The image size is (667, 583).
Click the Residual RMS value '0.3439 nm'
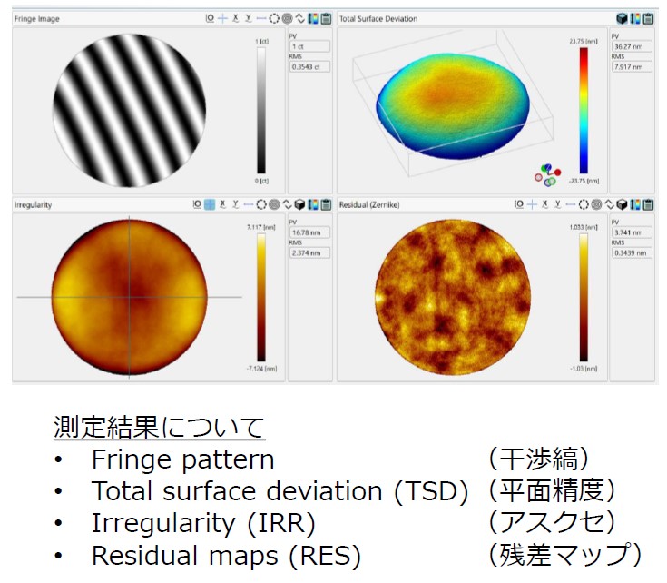[632, 252]
